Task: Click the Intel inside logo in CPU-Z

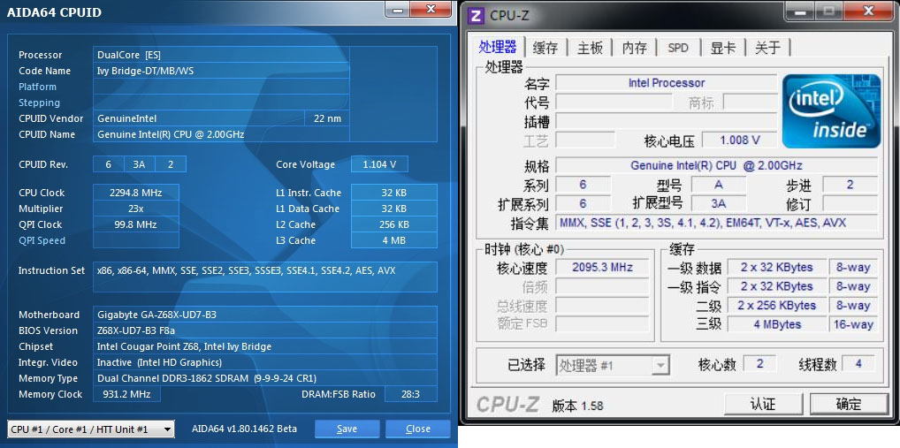Action: tap(830, 110)
